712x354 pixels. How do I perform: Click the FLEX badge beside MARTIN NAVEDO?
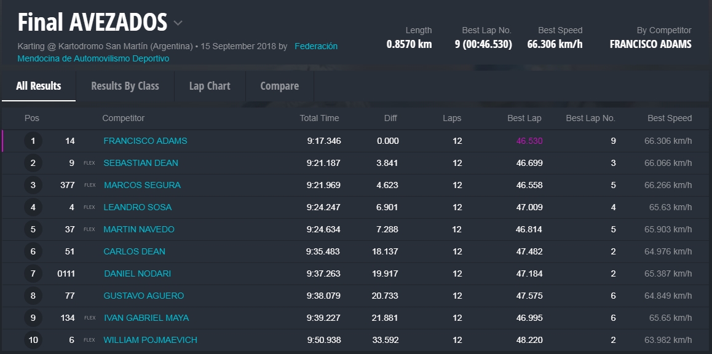point(90,229)
